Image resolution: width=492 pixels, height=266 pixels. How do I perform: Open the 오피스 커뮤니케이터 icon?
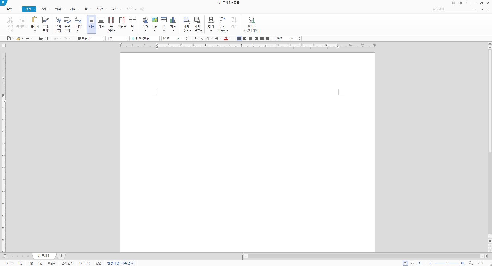click(252, 20)
